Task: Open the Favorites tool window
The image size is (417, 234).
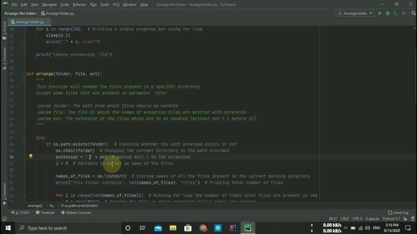Action: pos(5,194)
